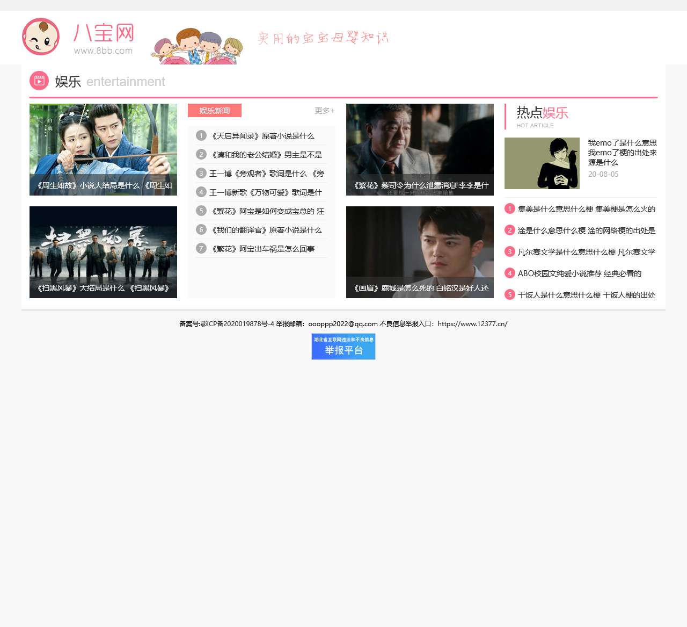Click the 热点娱乐 HOT ARTICLE heading
687x627 pixels.
coord(543,117)
